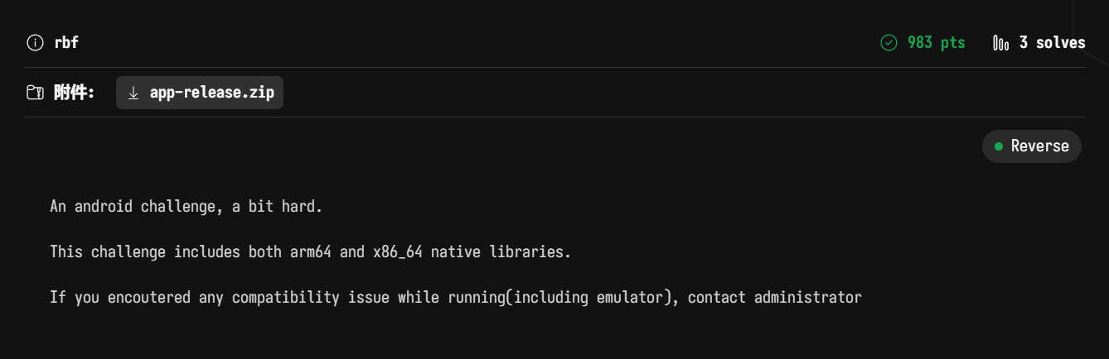This screenshot has height=359, width=1109.
Task: Click the solves bar chart icon
Action: [1000, 43]
